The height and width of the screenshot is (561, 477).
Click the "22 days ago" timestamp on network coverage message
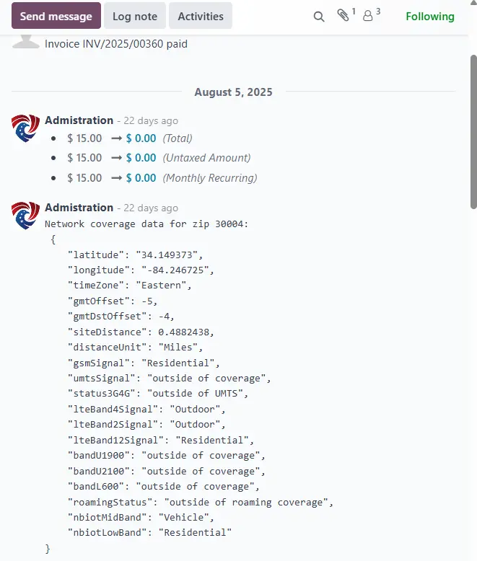coord(150,208)
